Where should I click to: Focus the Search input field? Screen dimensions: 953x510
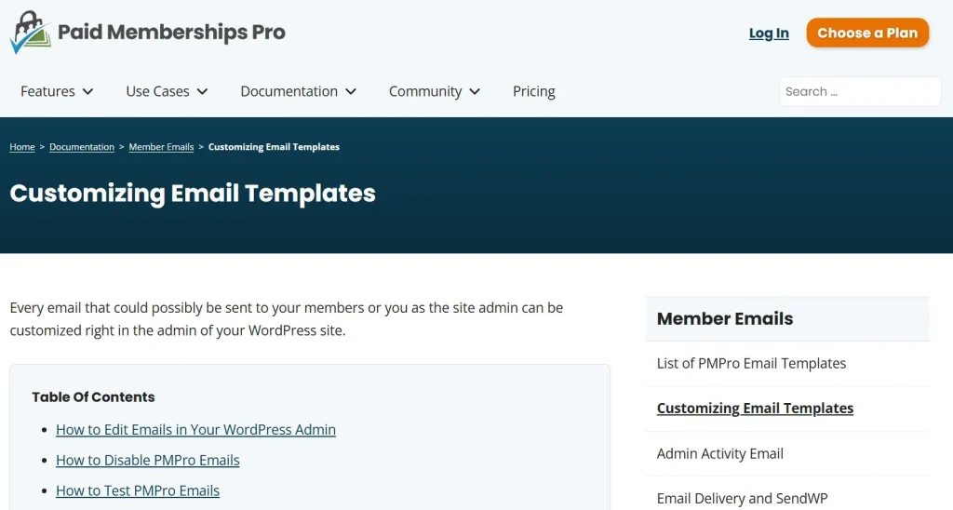coord(860,91)
